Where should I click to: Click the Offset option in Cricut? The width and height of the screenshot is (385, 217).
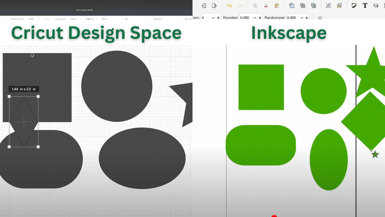point(90,19)
